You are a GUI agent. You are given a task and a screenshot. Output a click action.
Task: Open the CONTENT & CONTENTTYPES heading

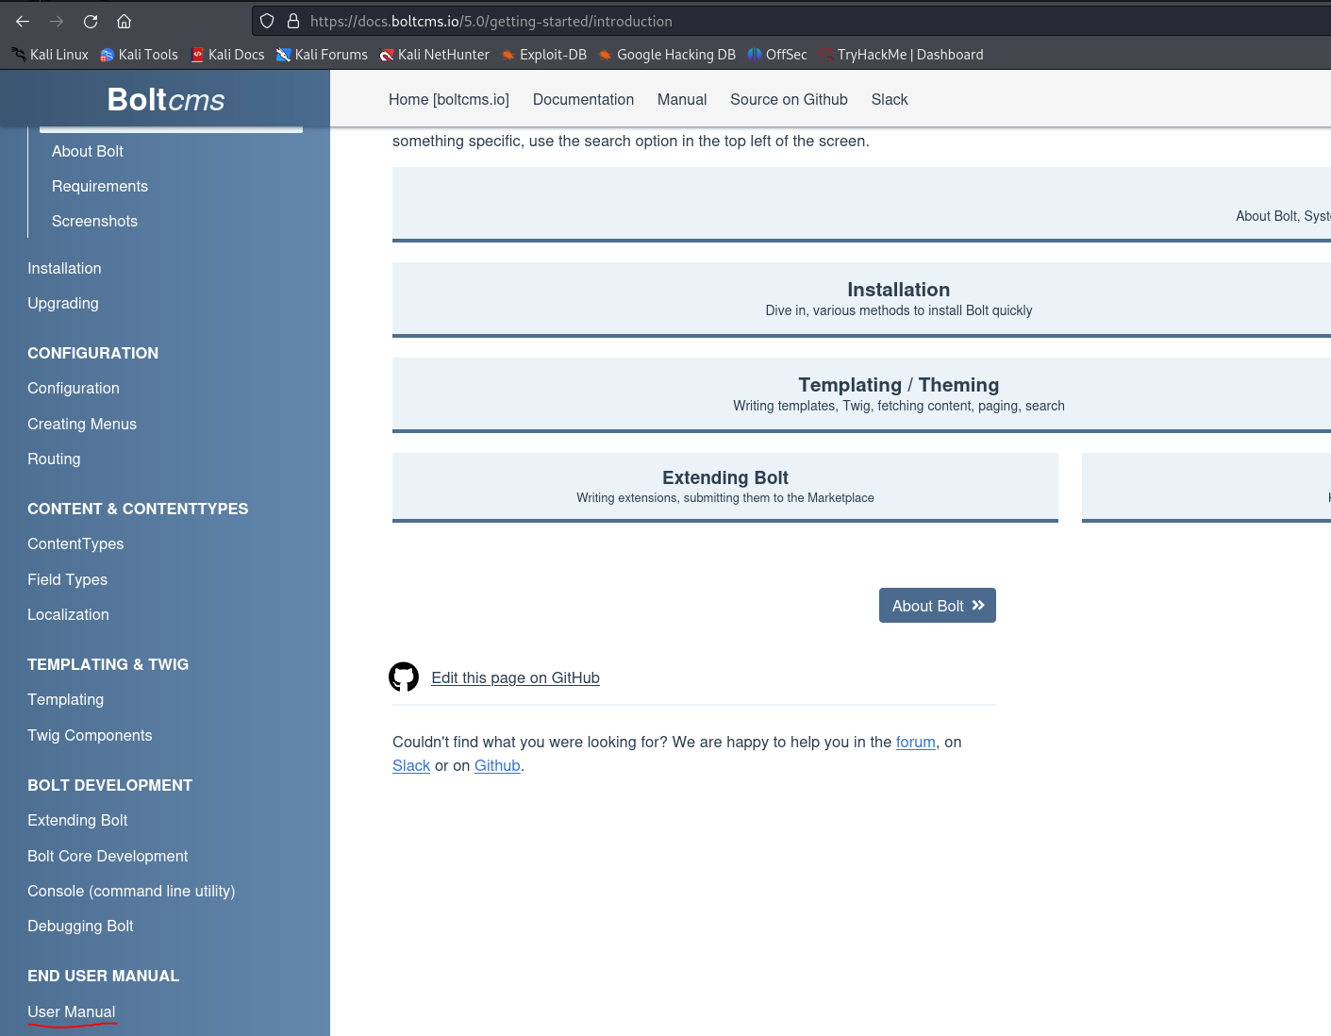pos(138,509)
